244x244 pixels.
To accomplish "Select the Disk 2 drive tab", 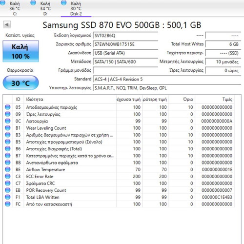I will [76, 8].
